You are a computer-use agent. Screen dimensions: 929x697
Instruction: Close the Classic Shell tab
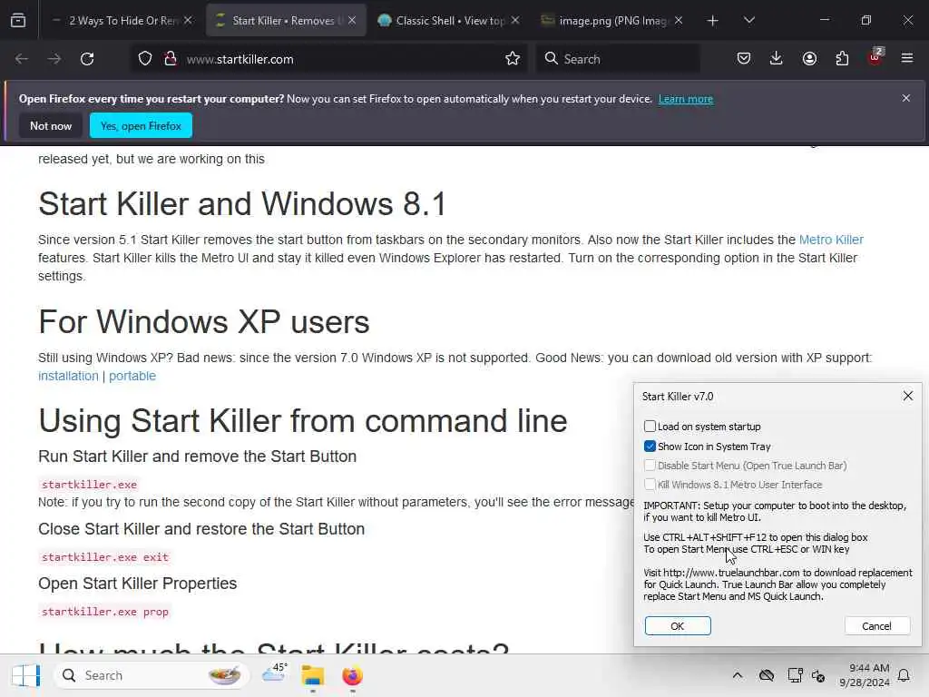tap(515, 21)
